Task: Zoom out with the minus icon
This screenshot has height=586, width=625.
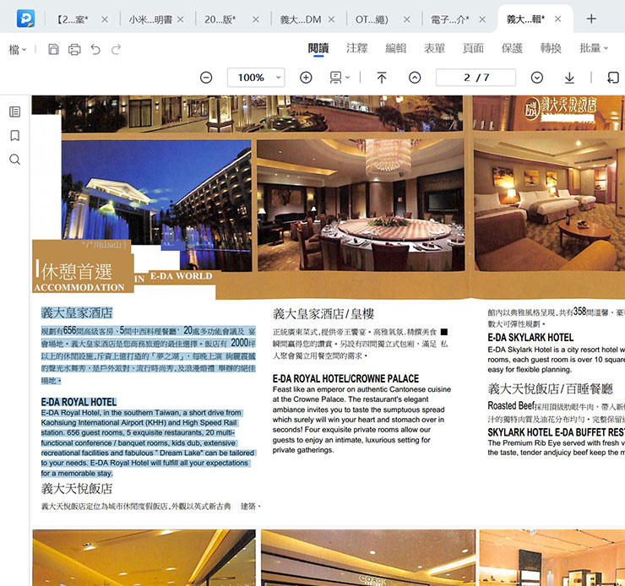Action: 206,78
